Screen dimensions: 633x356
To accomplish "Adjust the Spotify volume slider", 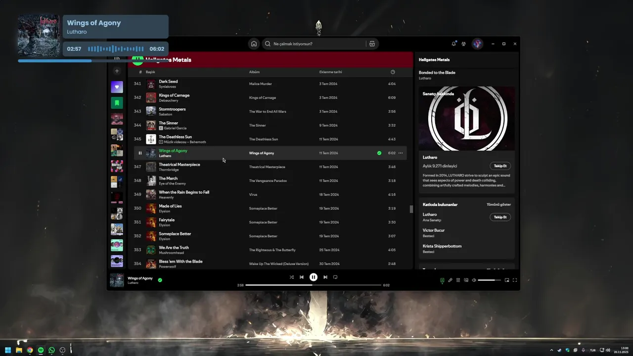I will coord(490,280).
